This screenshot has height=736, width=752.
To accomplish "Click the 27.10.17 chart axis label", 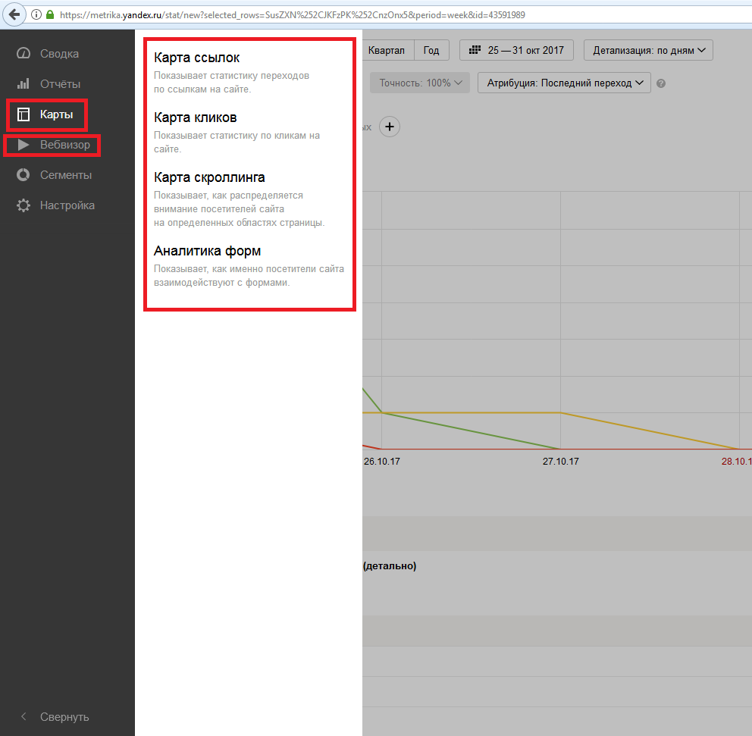I will [x=561, y=462].
